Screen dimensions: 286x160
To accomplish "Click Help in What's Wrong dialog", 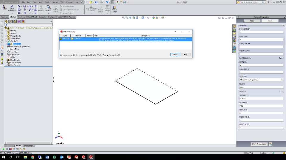I will pyautogui.click(x=185, y=55).
